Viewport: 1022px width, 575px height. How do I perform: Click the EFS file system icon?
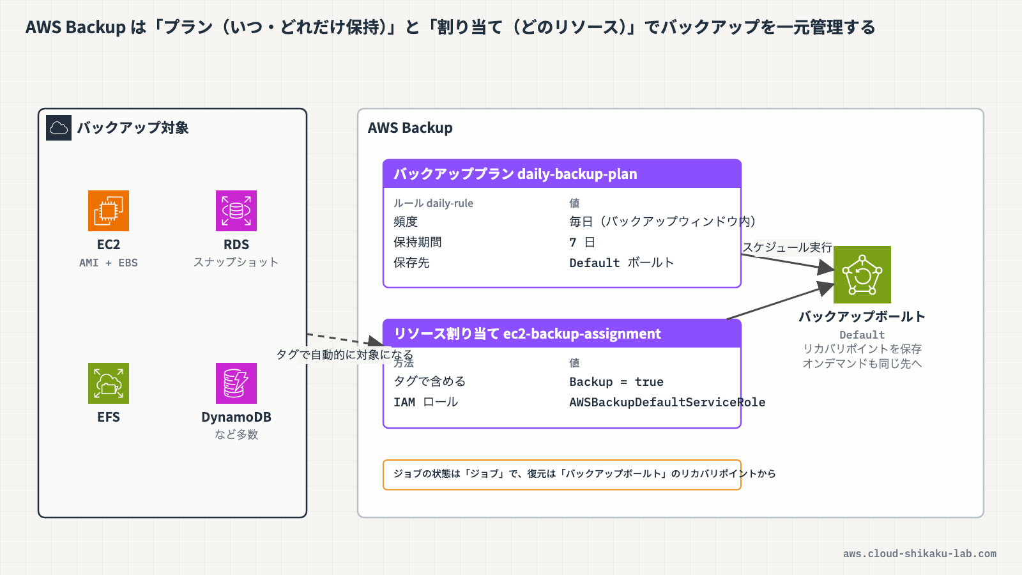(x=109, y=383)
